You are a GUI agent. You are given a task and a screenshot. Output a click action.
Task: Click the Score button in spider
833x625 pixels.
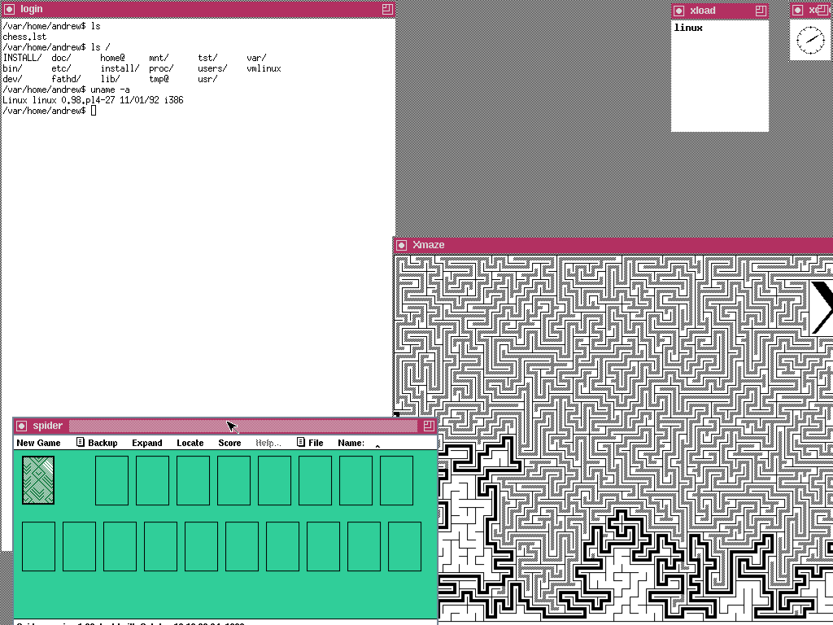click(229, 443)
